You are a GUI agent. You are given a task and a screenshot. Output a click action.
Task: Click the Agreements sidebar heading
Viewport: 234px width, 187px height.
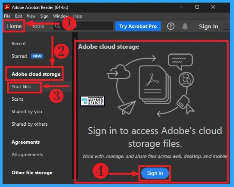(26, 142)
